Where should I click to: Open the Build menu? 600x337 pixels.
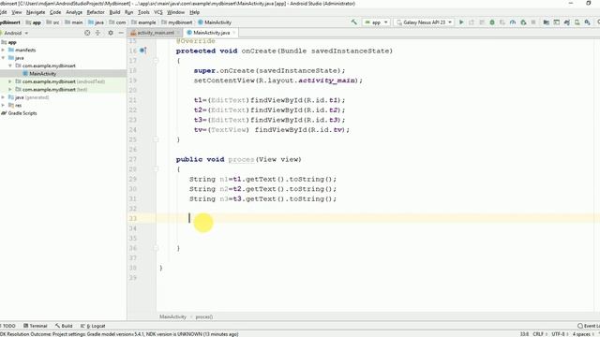[114, 12]
